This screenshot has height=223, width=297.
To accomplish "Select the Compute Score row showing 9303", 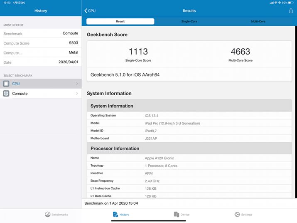I will coord(41,43).
